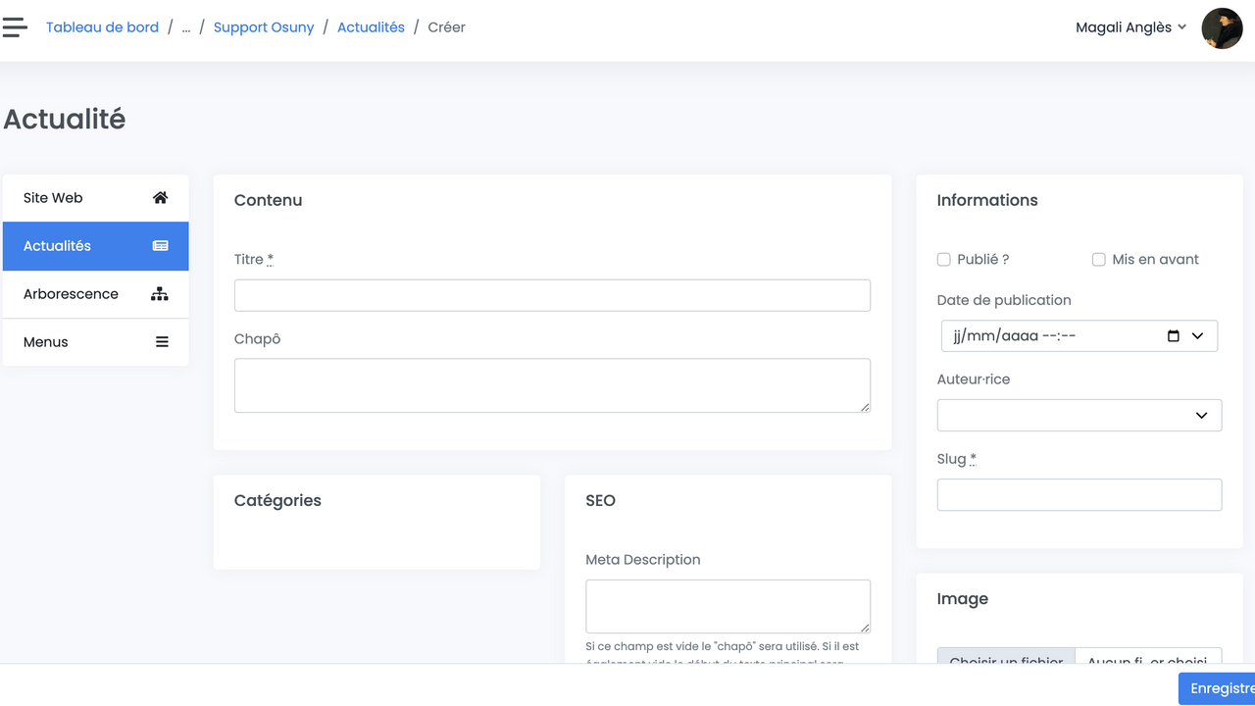
Task: Focus the Titre text field
Action: coord(552,296)
